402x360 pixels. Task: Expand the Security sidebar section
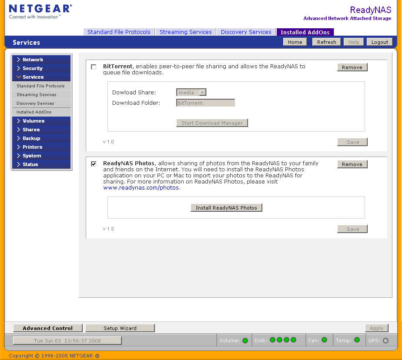(41, 68)
